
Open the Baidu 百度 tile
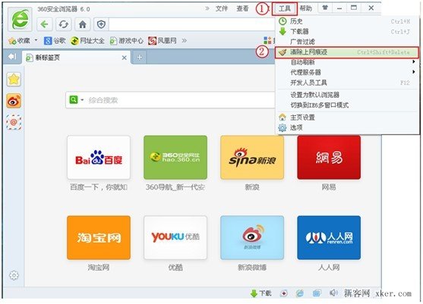click(x=99, y=158)
